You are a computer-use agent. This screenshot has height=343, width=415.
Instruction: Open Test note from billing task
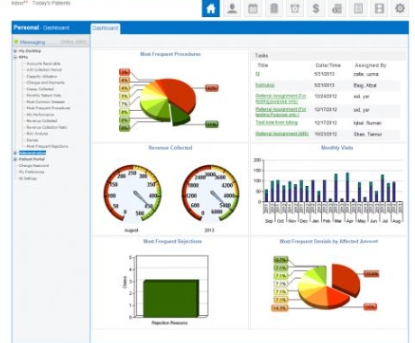coord(276,123)
